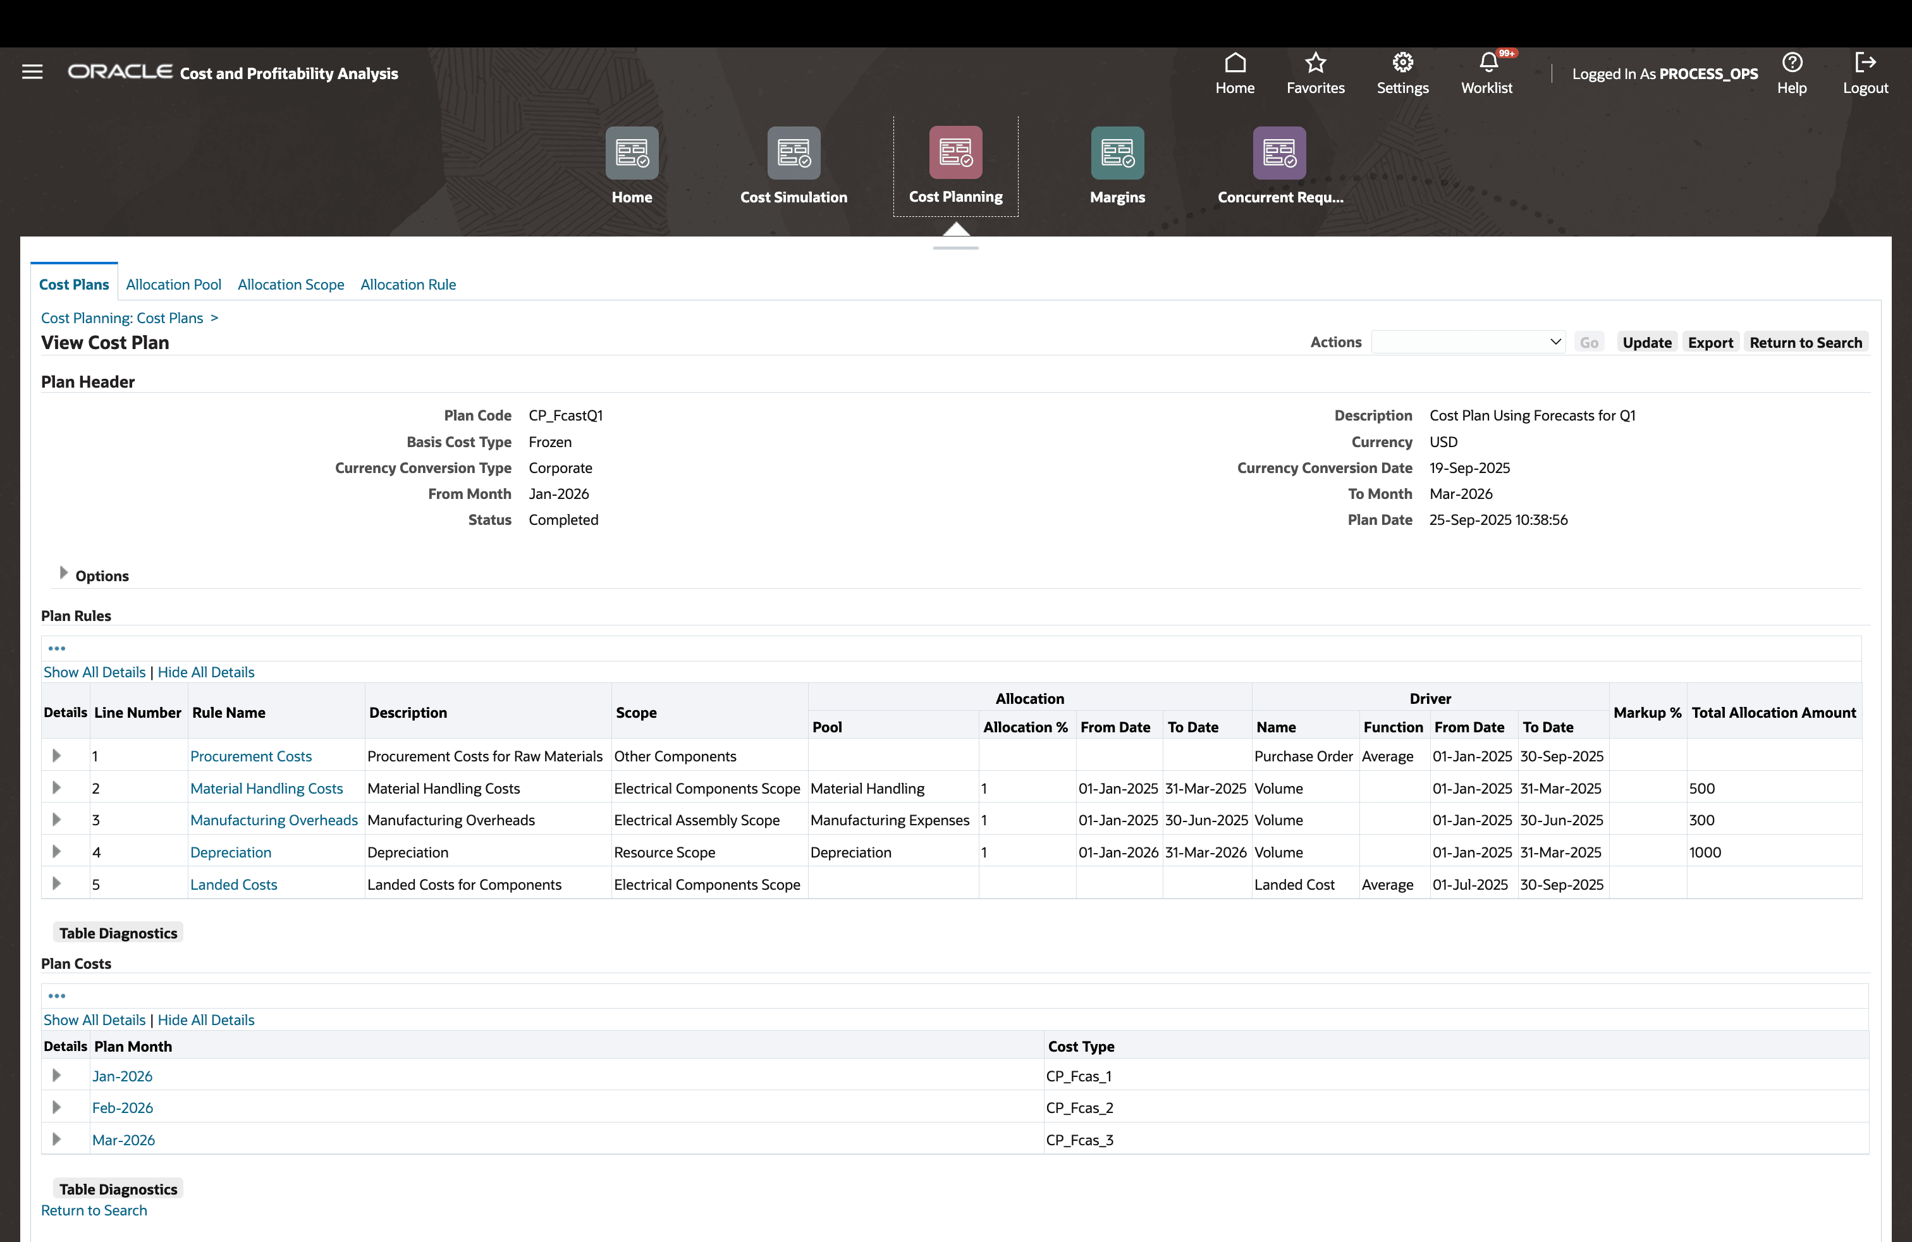Click the Cost Planning: Cost Plans breadcrumb
The height and width of the screenshot is (1242, 1912).
coord(121,317)
